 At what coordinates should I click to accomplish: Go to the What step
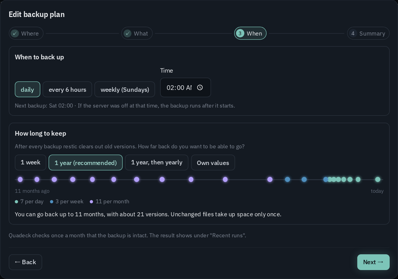(137, 33)
